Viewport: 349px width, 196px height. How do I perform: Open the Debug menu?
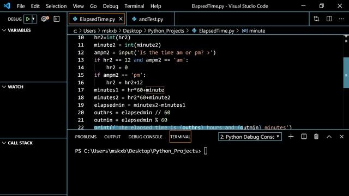pos(110,6)
